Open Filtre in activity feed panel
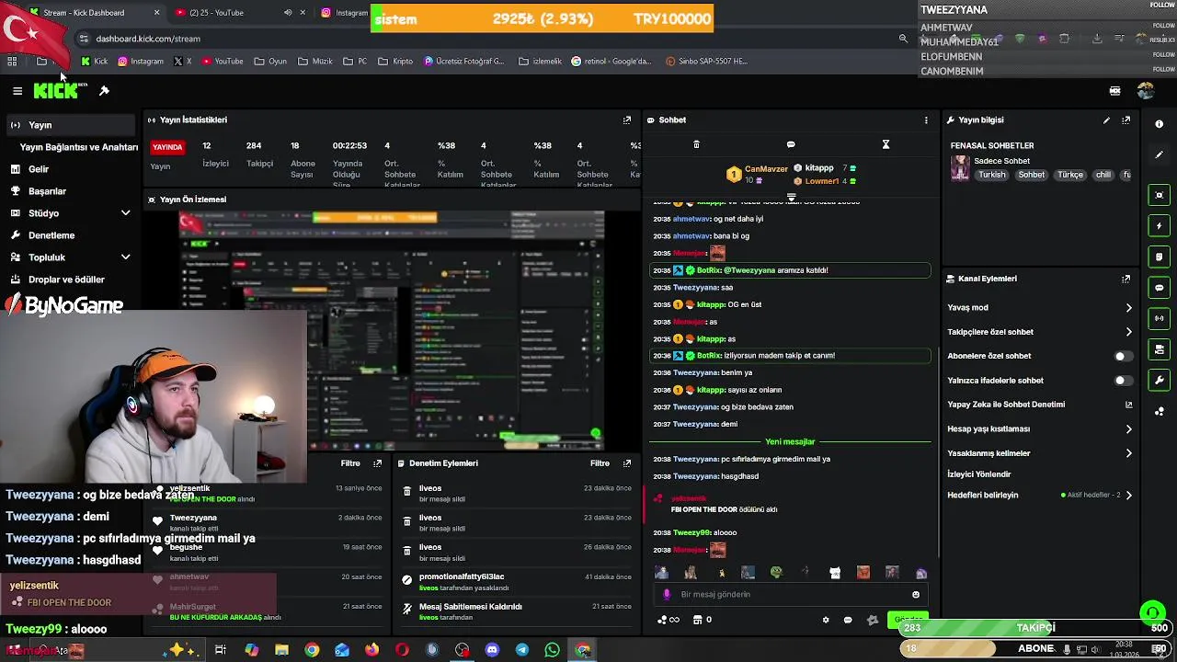This screenshot has height=662, width=1177. point(350,463)
